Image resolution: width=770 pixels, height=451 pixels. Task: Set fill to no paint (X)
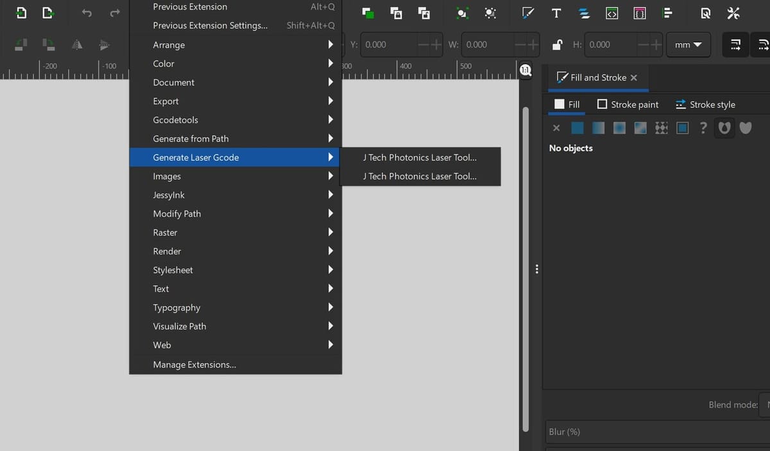(x=556, y=128)
